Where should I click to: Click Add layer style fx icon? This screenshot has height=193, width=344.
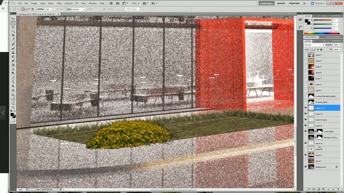[x=314, y=189]
